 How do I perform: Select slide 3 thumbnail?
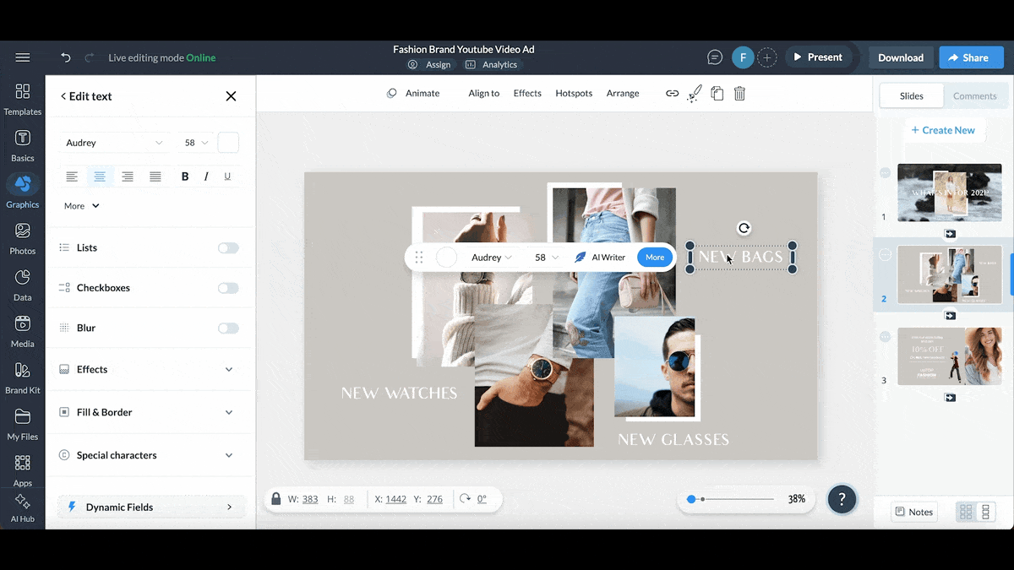(x=949, y=356)
